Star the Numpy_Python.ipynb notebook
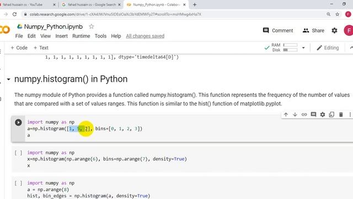Screen dimensions: 353x199 click(x=91, y=27)
